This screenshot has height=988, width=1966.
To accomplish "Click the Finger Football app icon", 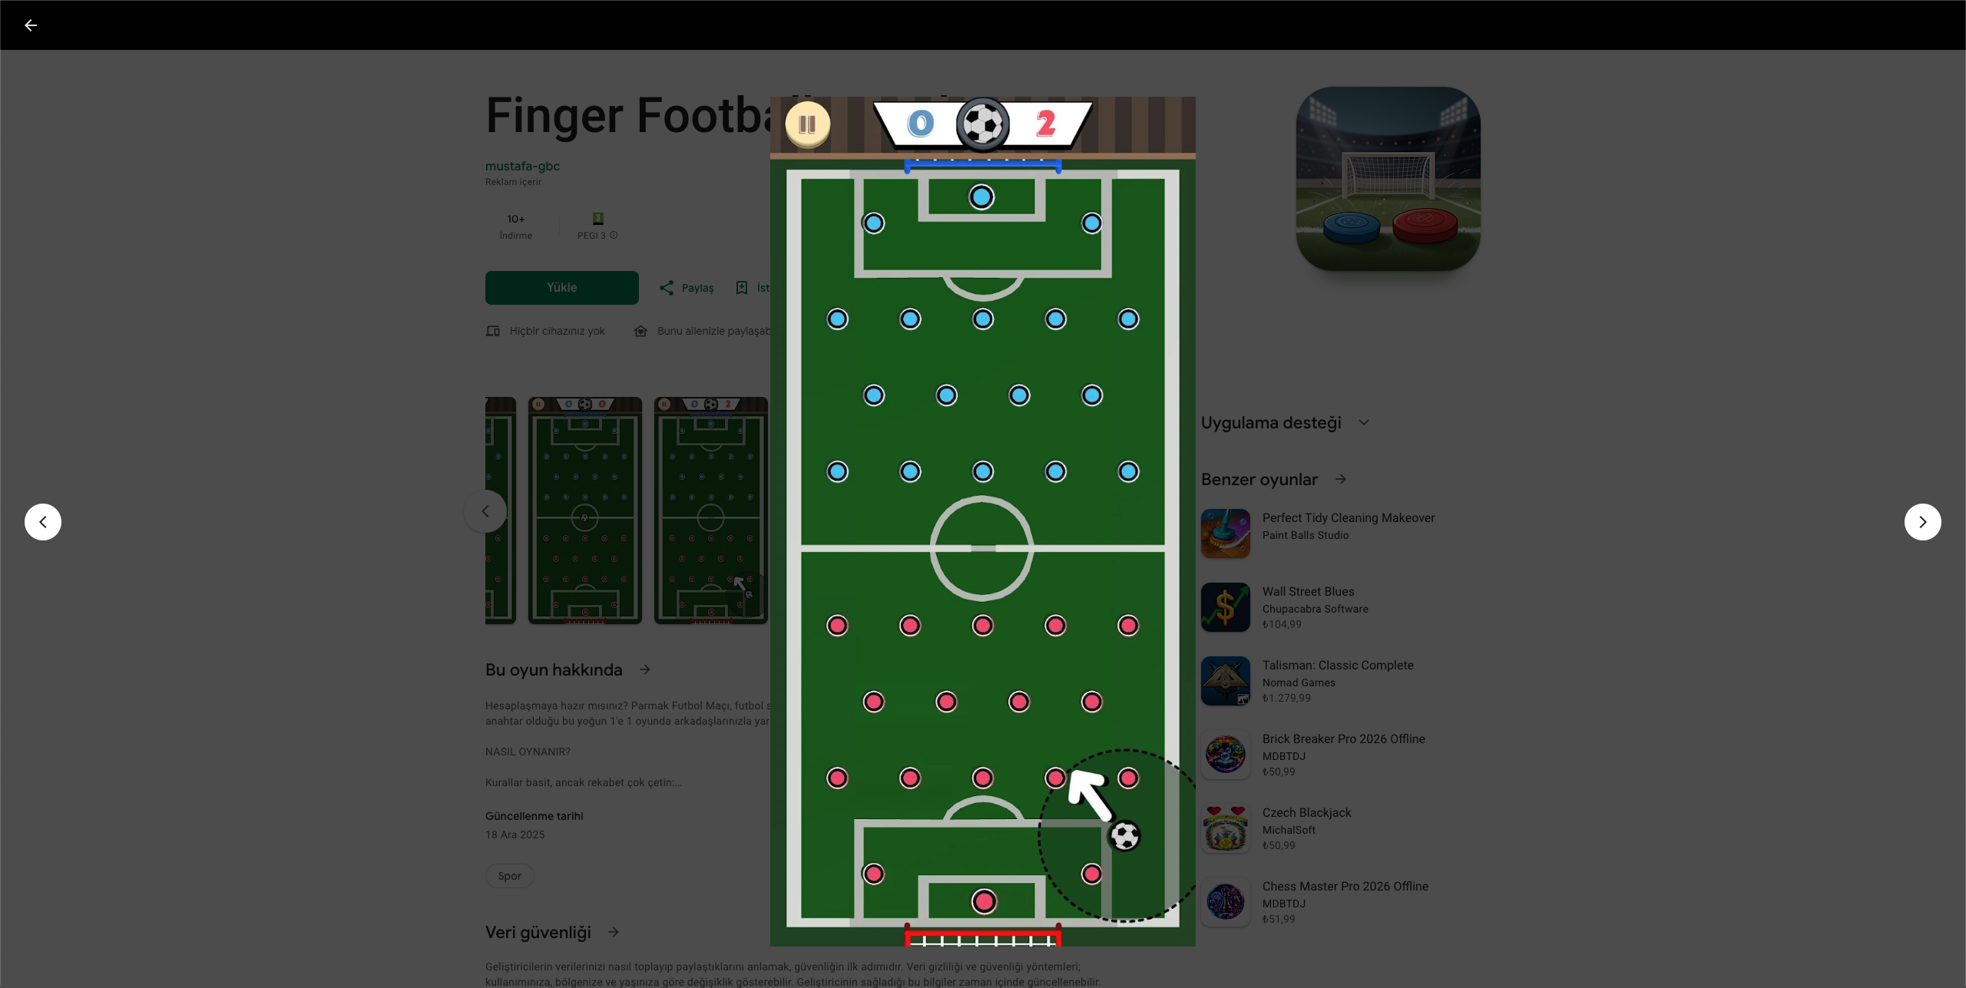I will [x=1388, y=179].
